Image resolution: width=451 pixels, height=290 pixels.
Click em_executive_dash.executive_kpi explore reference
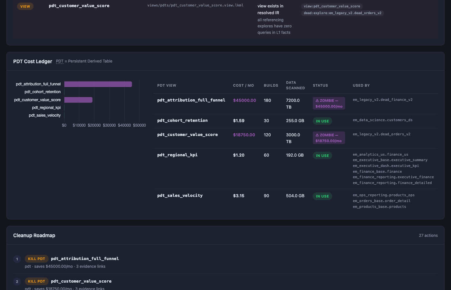coord(386,166)
